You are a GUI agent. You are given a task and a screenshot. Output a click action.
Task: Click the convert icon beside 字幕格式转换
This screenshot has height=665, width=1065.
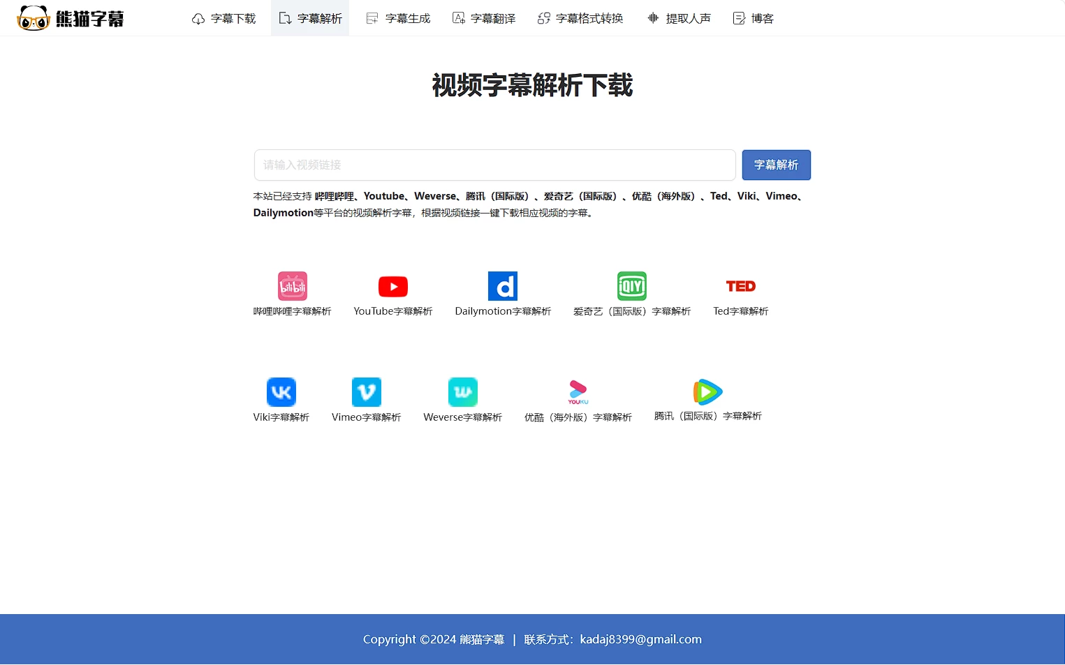tap(544, 19)
